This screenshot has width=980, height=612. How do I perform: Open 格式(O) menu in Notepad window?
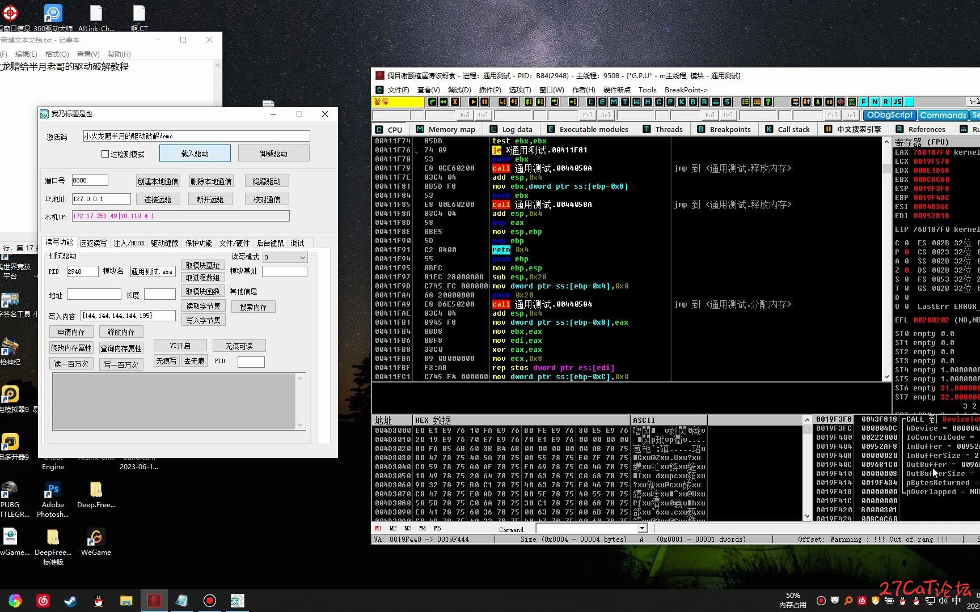(x=57, y=54)
